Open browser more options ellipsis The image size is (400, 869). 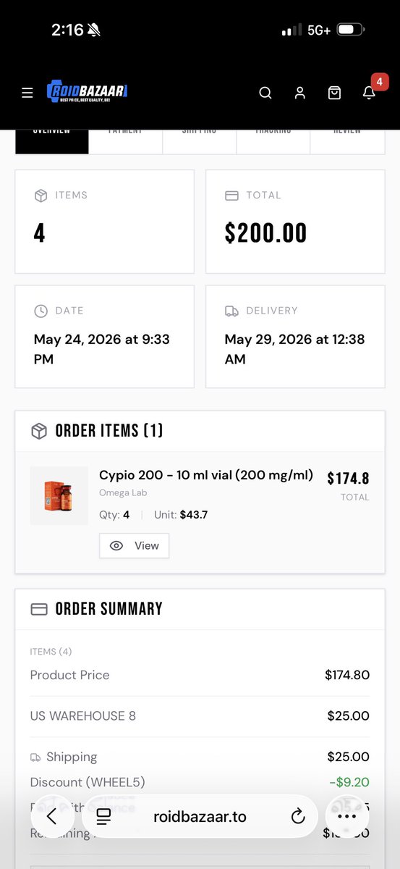click(x=347, y=816)
